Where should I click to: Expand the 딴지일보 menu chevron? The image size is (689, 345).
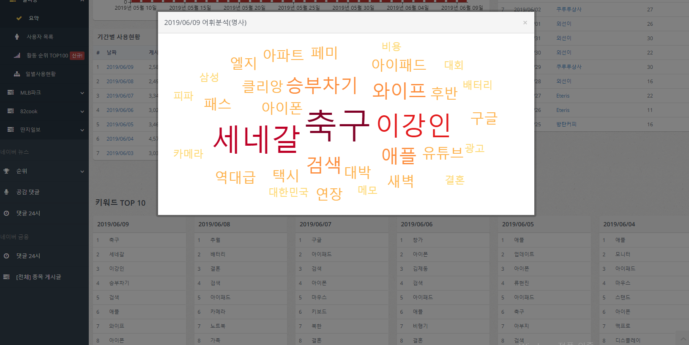pyautogui.click(x=82, y=130)
